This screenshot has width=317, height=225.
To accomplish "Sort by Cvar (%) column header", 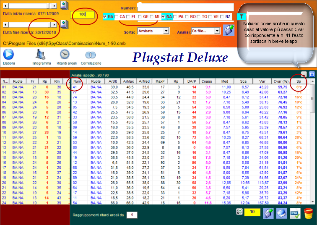I will (281, 81).
